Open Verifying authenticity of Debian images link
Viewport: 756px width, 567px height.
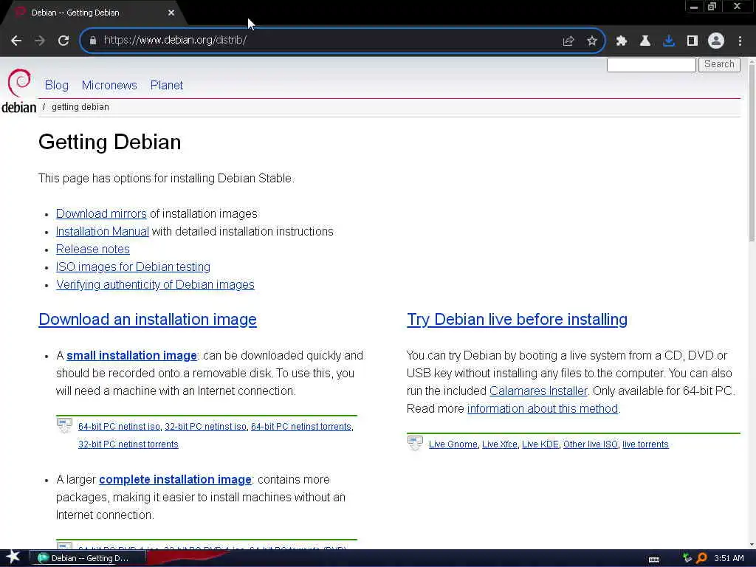(x=155, y=284)
